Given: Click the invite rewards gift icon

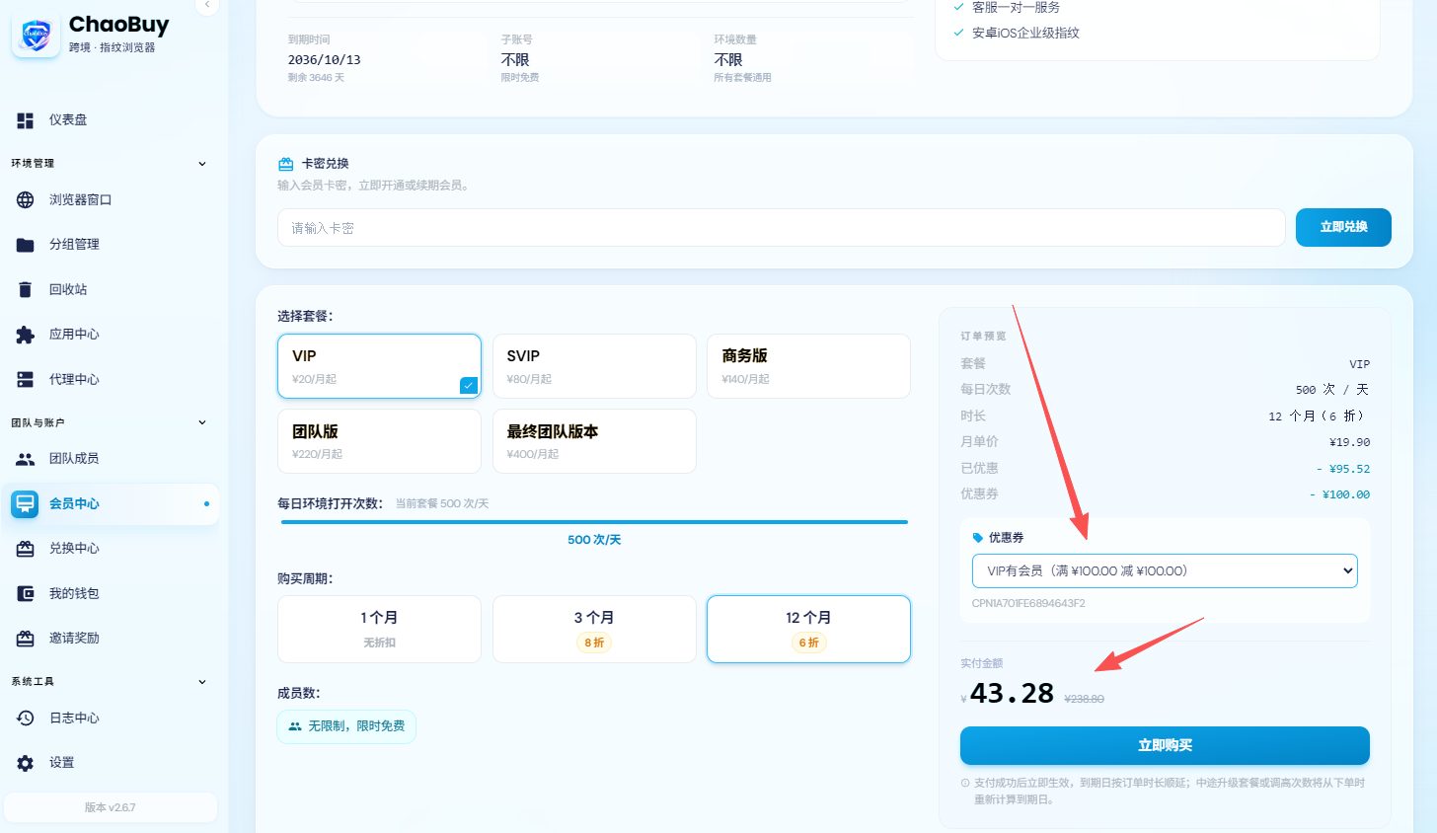Looking at the screenshot, I should pos(26,639).
